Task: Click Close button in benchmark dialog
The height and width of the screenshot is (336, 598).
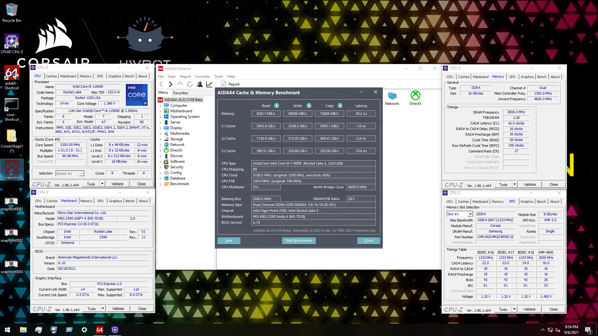Action: click(x=368, y=240)
